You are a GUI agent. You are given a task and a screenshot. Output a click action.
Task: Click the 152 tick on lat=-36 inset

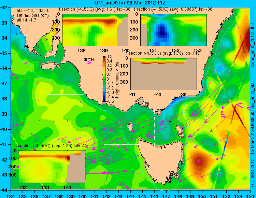tap(175, 51)
